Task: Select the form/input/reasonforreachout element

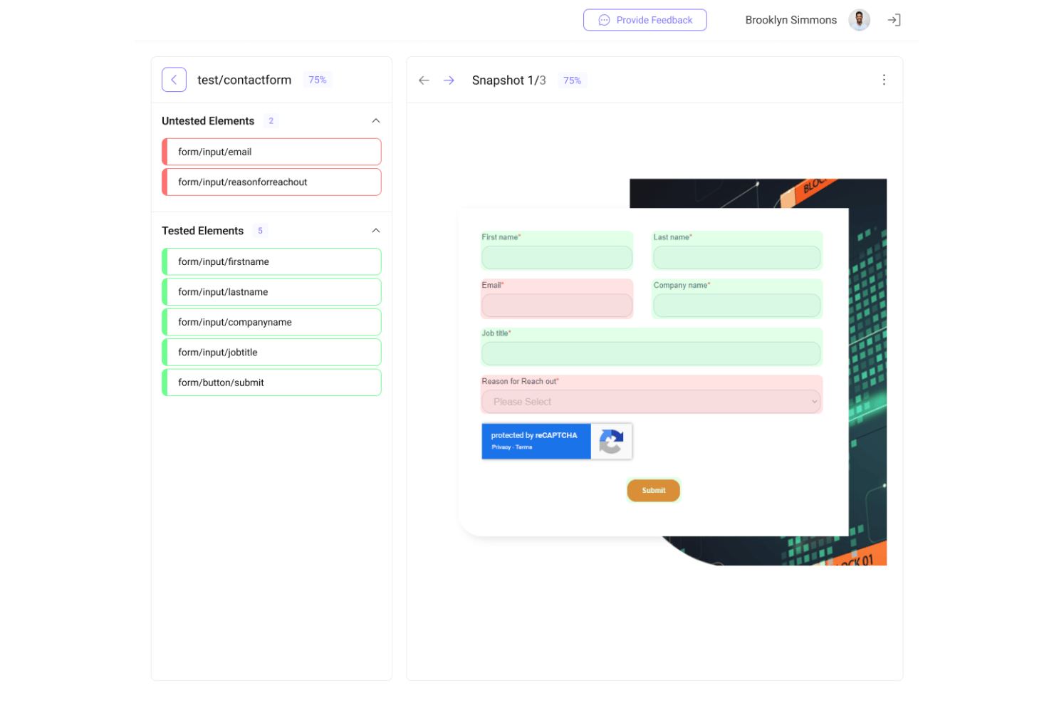Action: pos(271,182)
